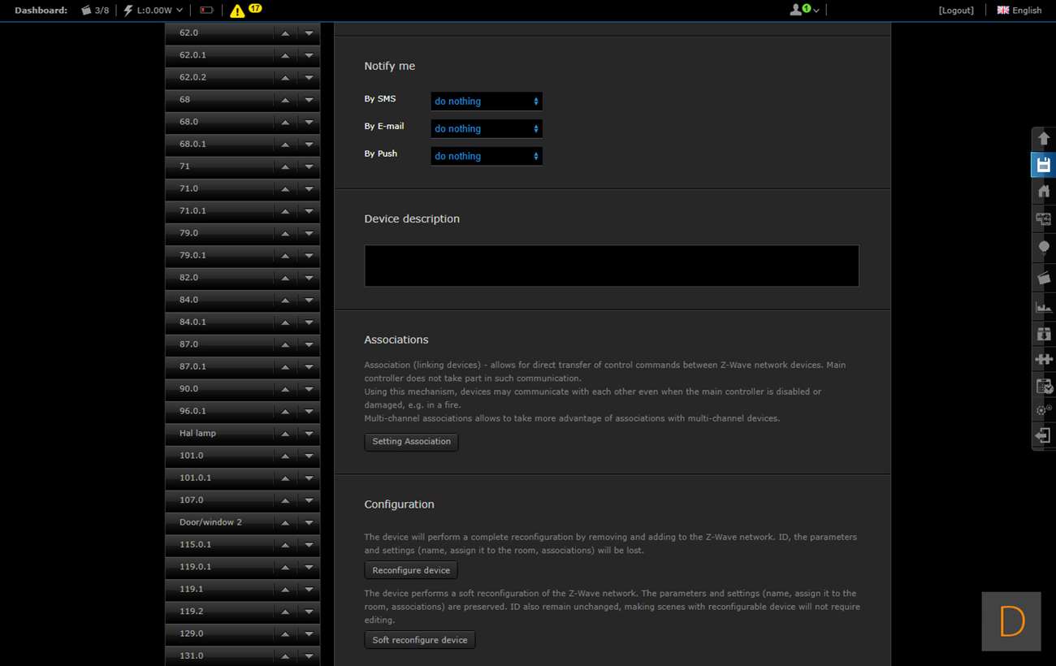Open the scenes clapperboard icon

(1044, 278)
